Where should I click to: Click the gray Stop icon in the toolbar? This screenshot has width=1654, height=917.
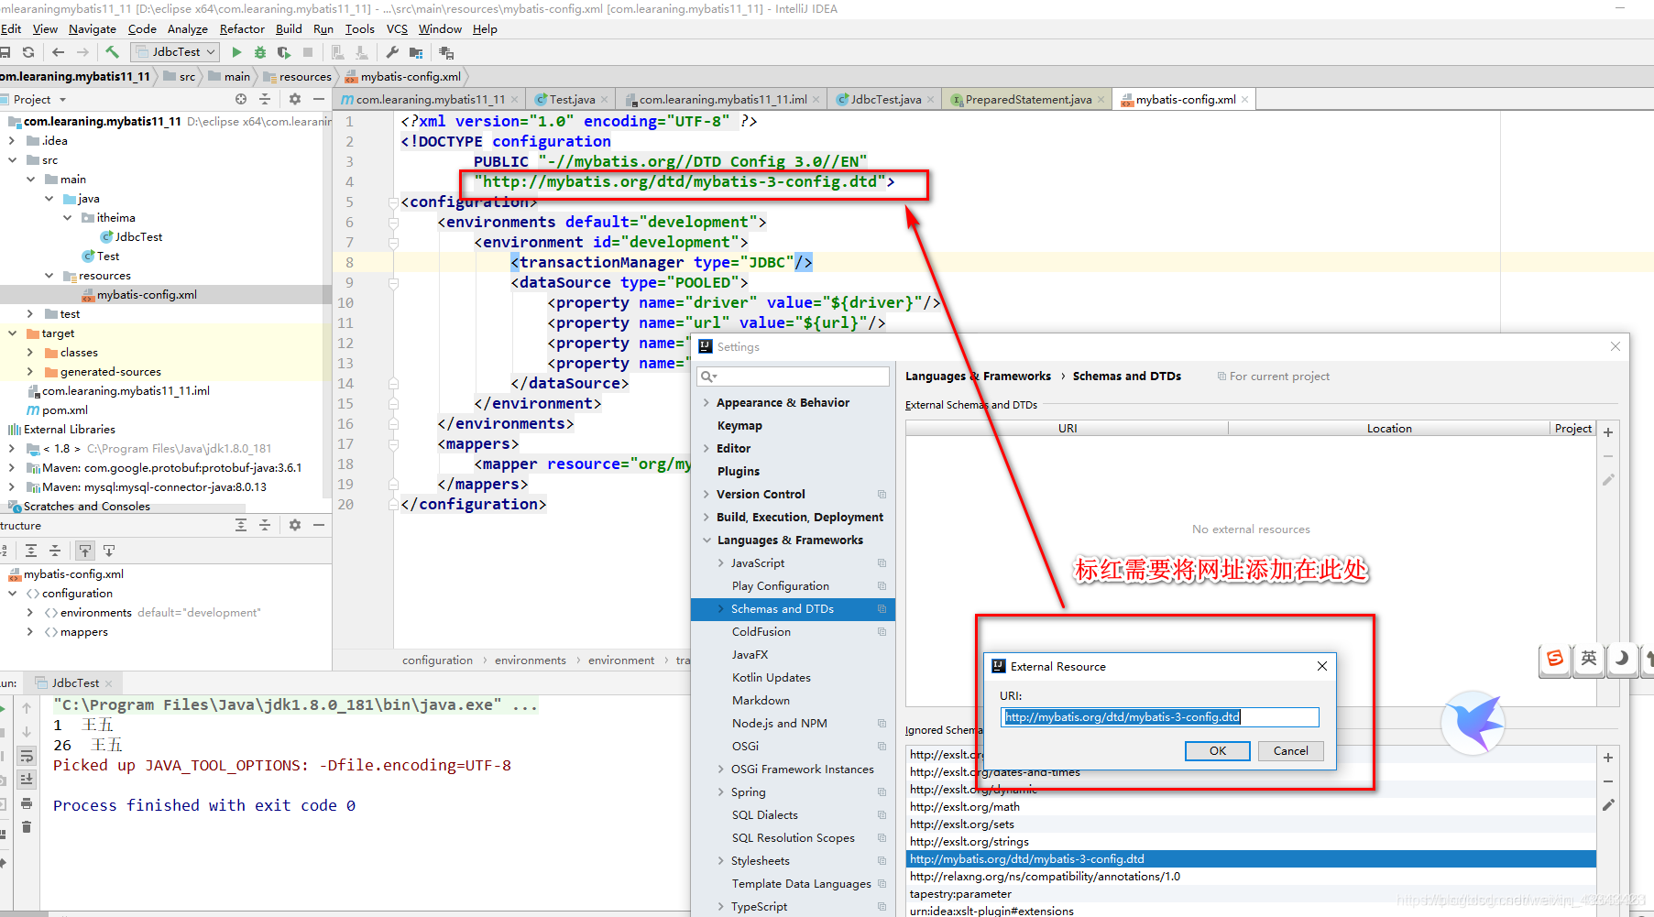click(308, 52)
